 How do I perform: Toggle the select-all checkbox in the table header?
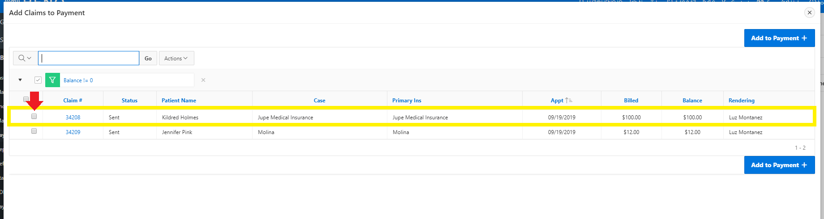pyautogui.click(x=26, y=99)
